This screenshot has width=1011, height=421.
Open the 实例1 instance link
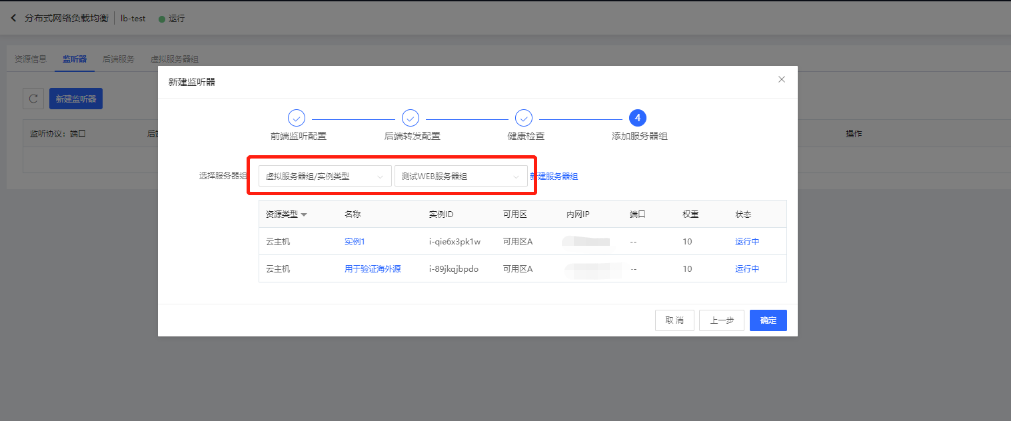pos(355,241)
